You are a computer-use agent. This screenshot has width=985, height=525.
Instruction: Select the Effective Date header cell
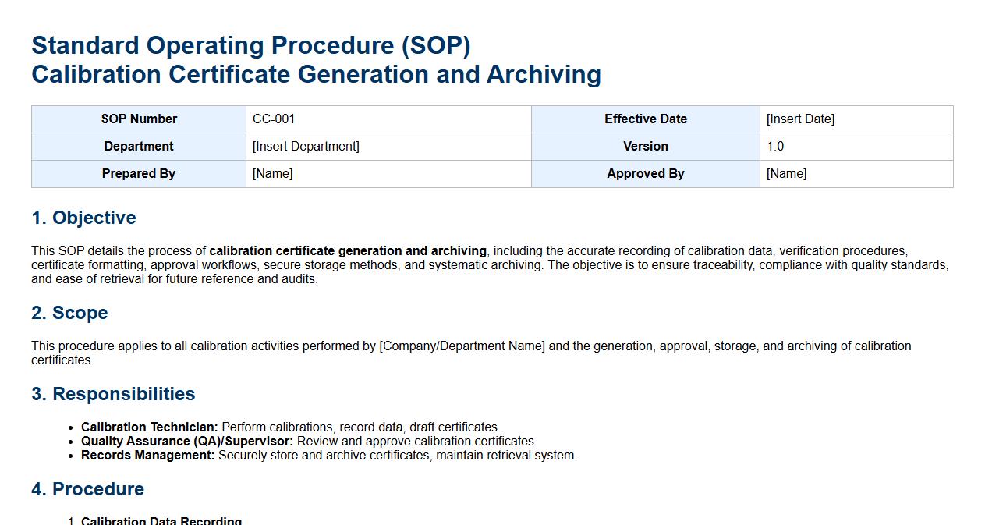pos(645,119)
